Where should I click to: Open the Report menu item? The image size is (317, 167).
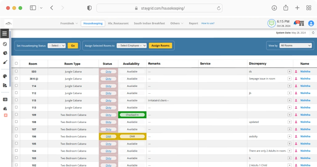point(193,23)
